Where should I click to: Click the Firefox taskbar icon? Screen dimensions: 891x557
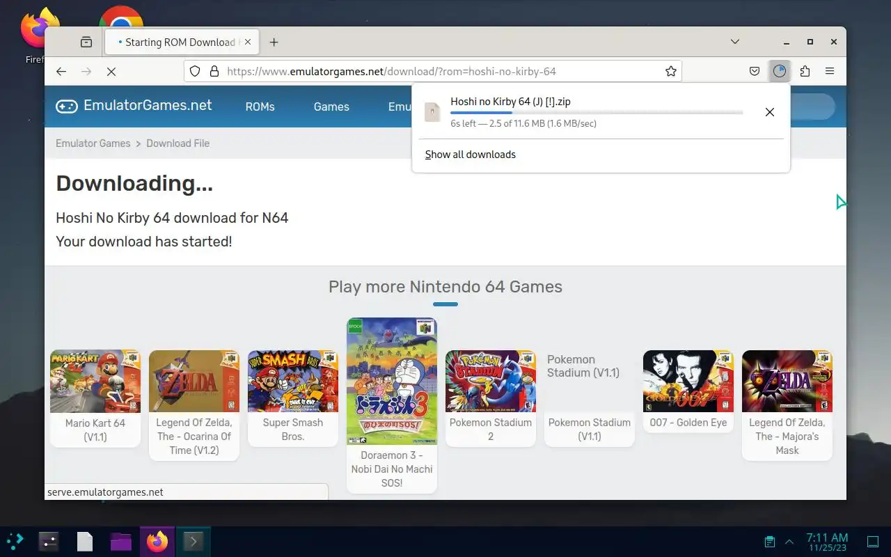(157, 542)
